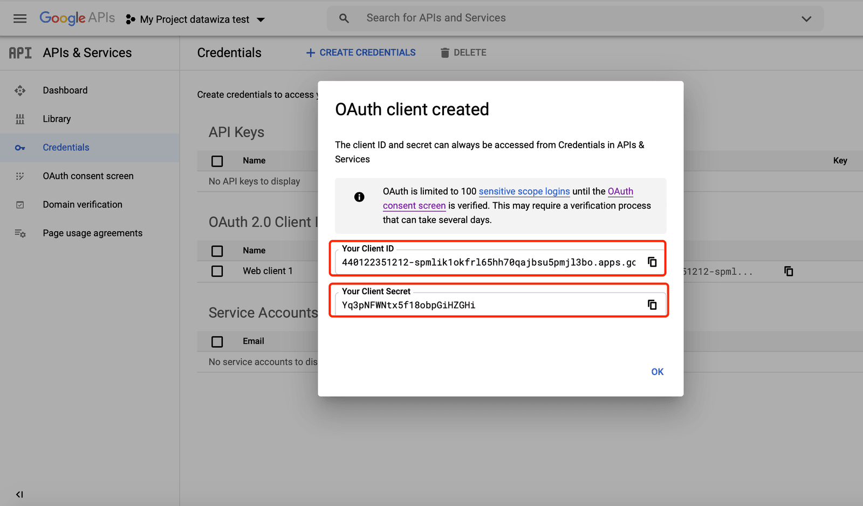Open the project selector dropdown
Screen dimensions: 863x506
(x=195, y=19)
